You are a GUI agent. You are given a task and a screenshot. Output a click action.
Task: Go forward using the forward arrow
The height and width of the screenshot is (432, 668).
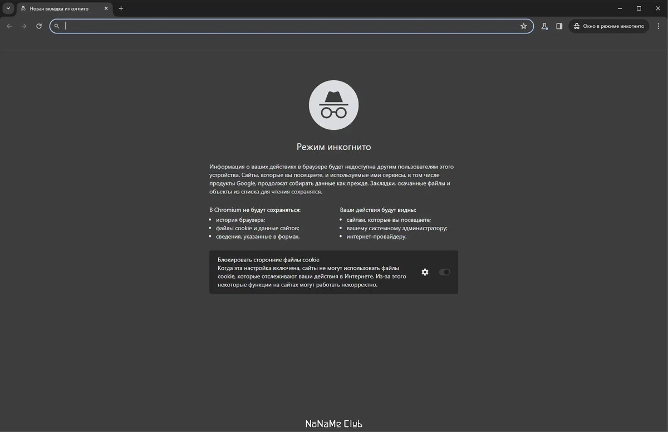(x=24, y=26)
